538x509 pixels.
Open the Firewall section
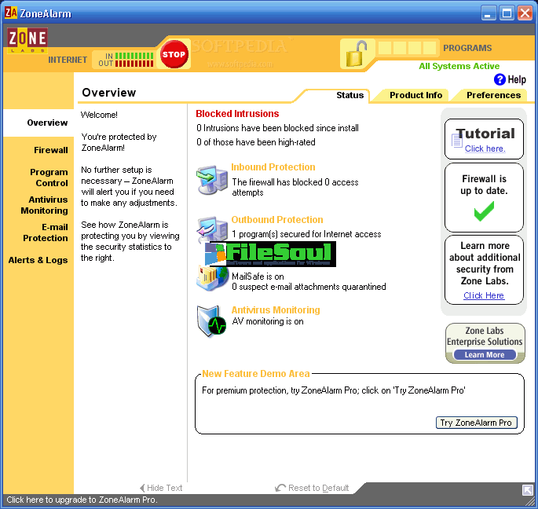point(51,150)
